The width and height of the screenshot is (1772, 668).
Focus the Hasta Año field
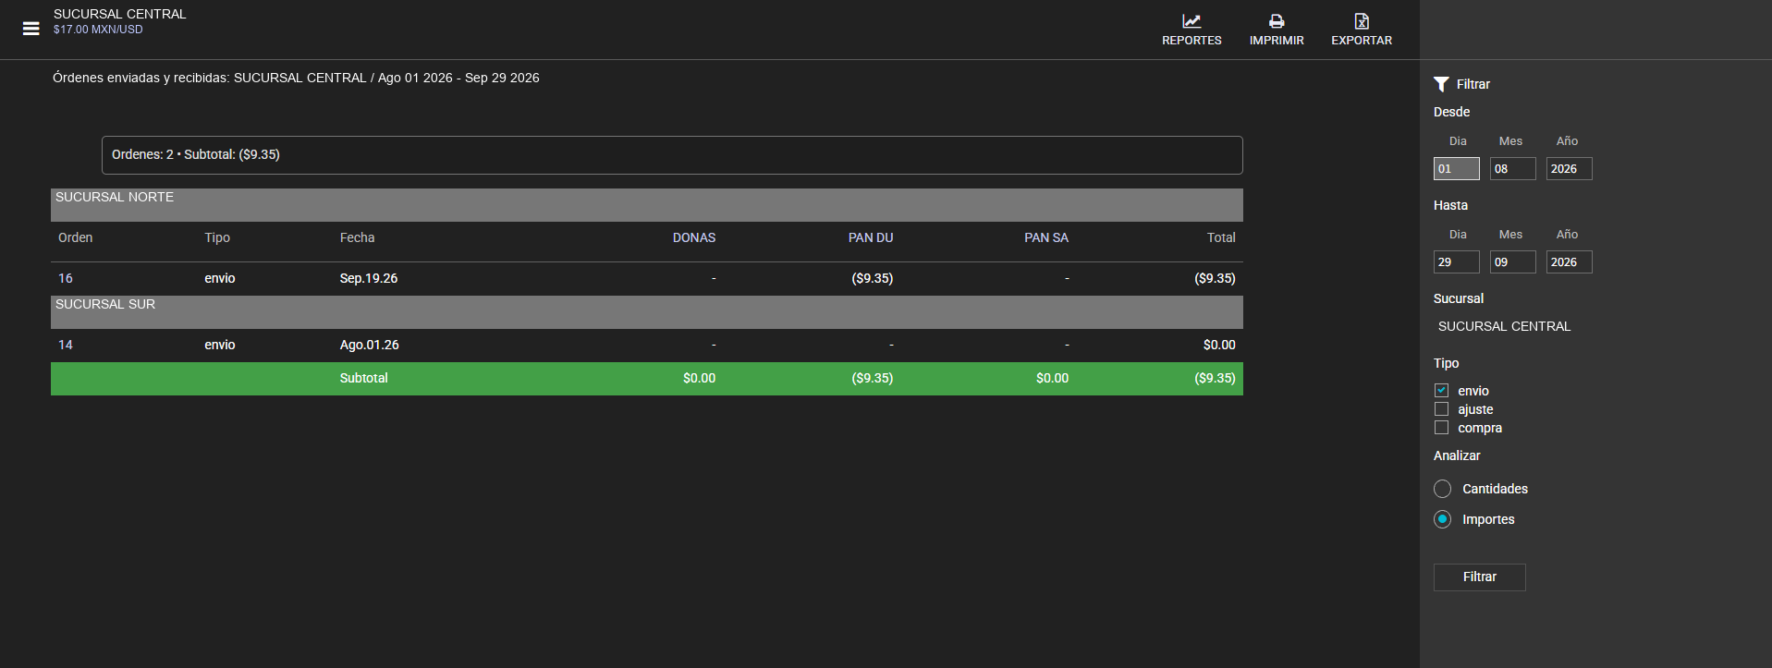click(1569, 262)
